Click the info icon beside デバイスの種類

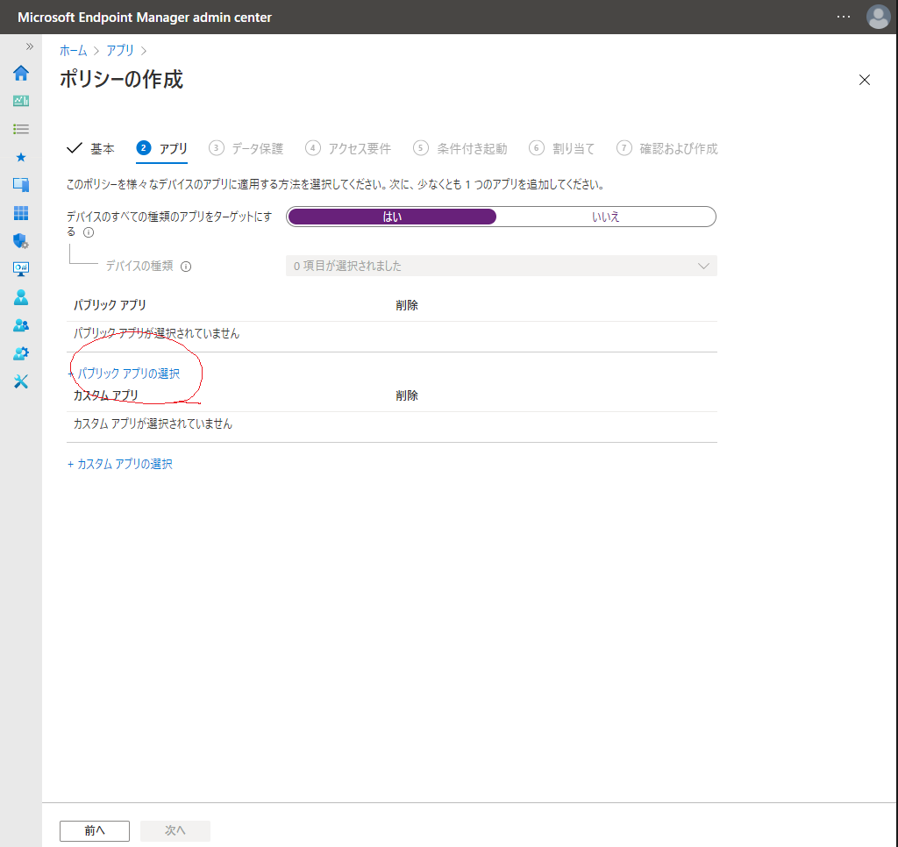click(x=186, y=267)
